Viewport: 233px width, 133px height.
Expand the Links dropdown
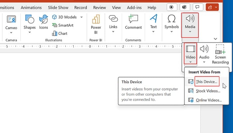tap(114, 23)
